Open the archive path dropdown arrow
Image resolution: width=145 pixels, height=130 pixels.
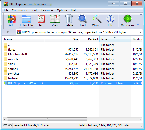[x=141, y=32]
